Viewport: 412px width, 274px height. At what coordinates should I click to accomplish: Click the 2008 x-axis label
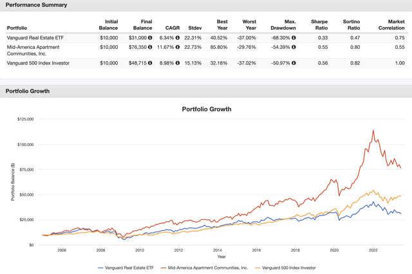[100, 250]
